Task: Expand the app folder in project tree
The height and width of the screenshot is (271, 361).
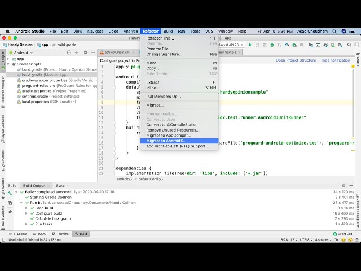Action: 8,59
